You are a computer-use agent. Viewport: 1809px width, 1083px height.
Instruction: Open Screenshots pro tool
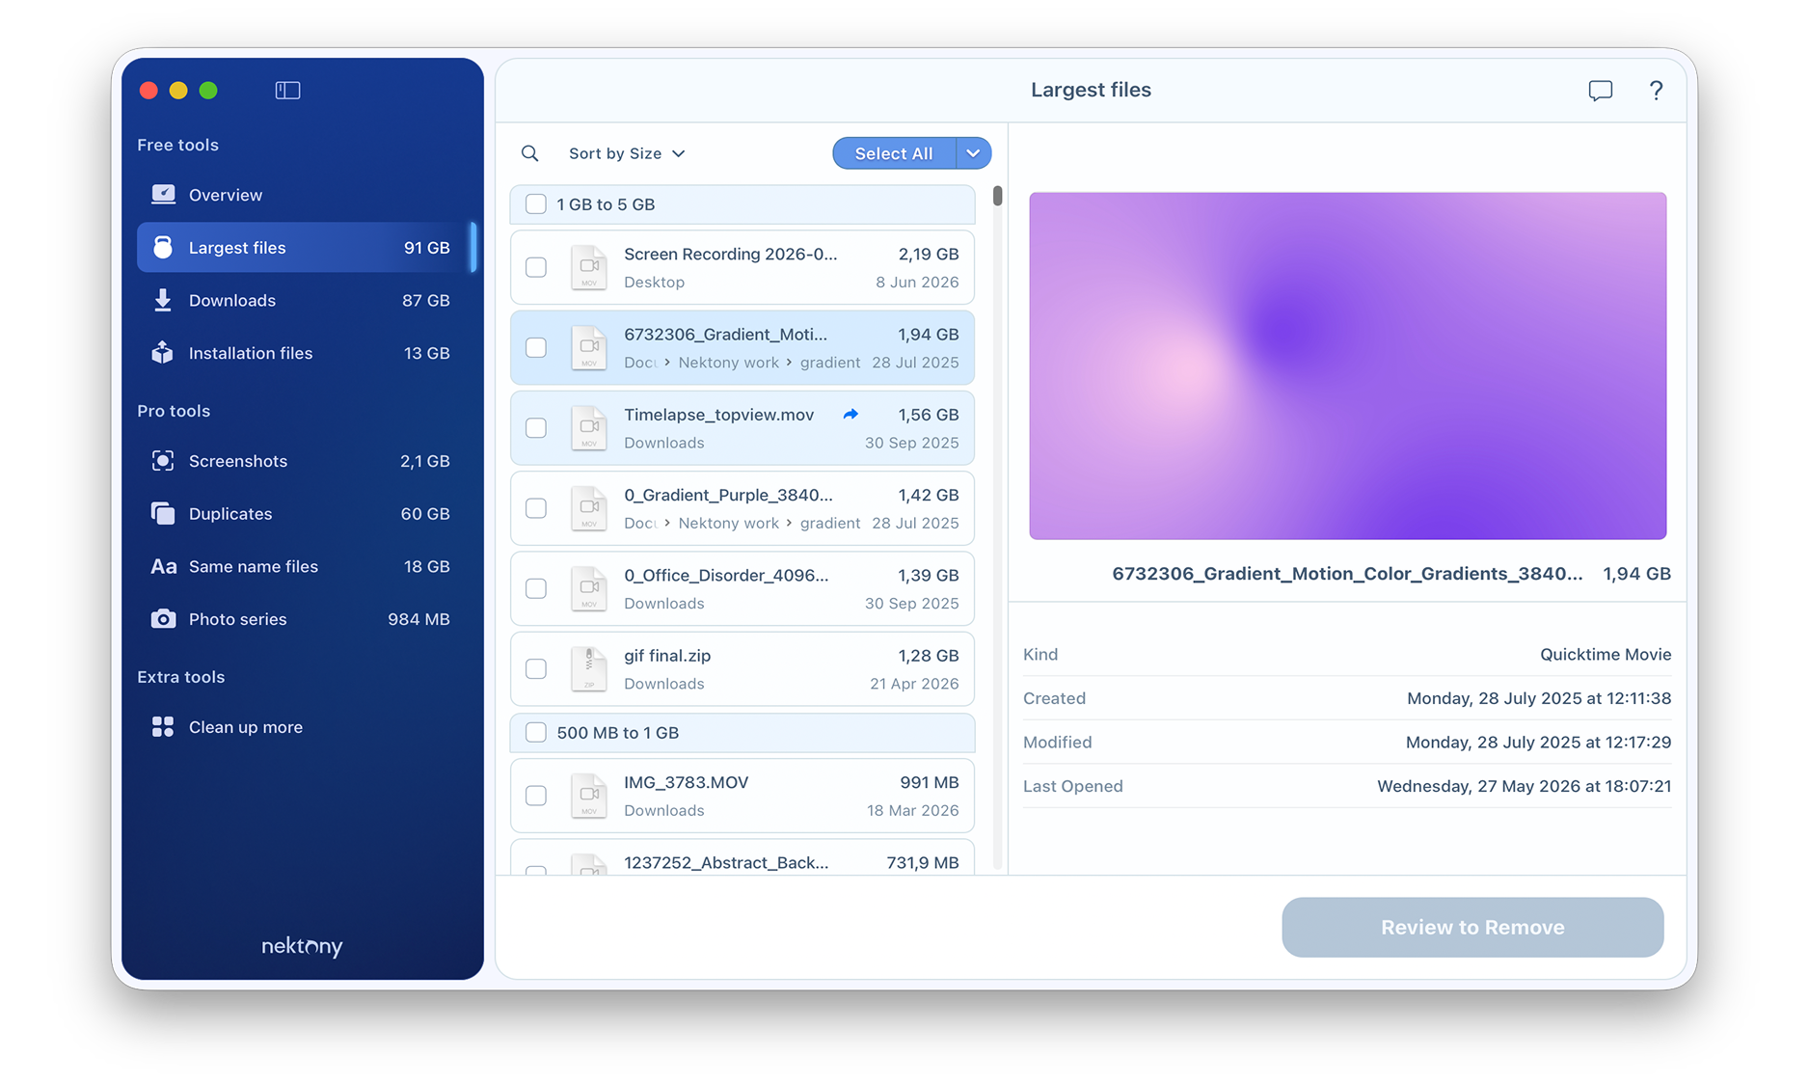(x=303, y=461)
